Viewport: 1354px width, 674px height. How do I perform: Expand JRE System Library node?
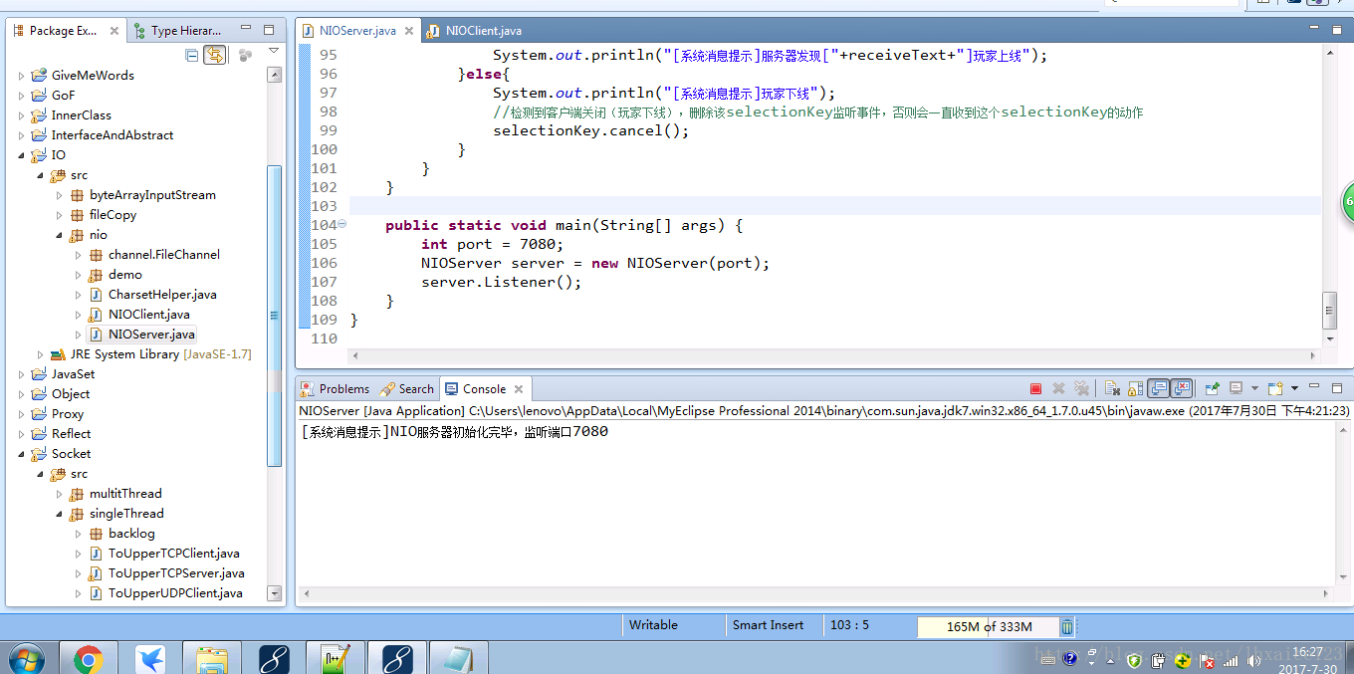tap(41, 354)
